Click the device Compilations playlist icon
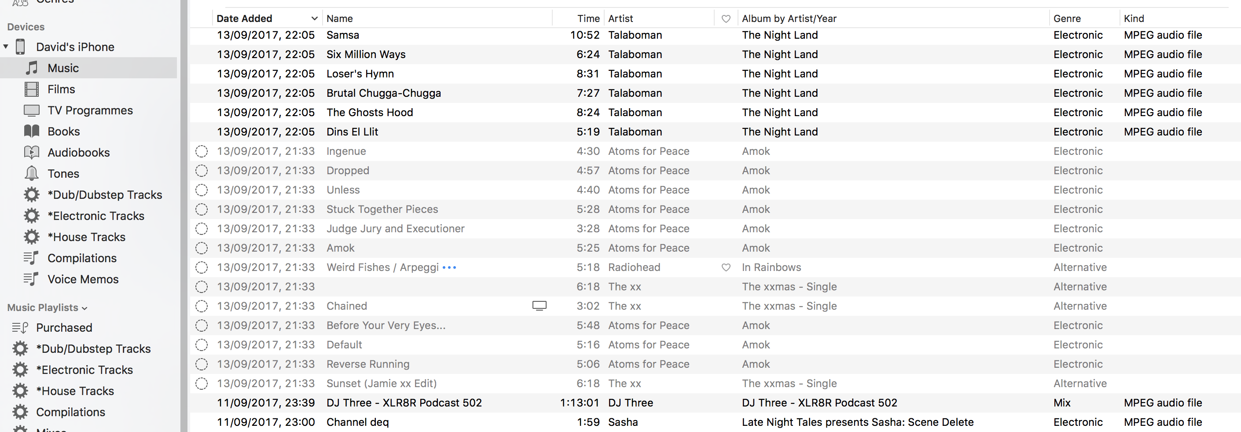This screenshot has height=432, width=1241. click(31, 258)
